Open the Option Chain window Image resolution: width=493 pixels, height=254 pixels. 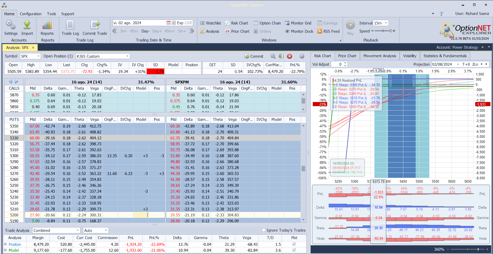267,23
